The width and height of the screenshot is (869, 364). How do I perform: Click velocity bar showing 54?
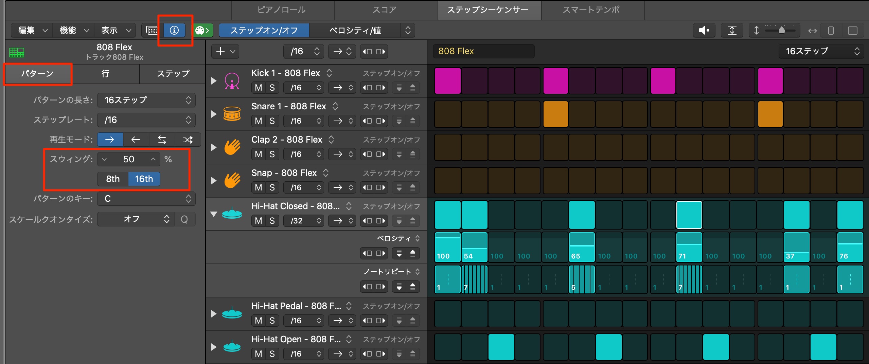(475, 247)
